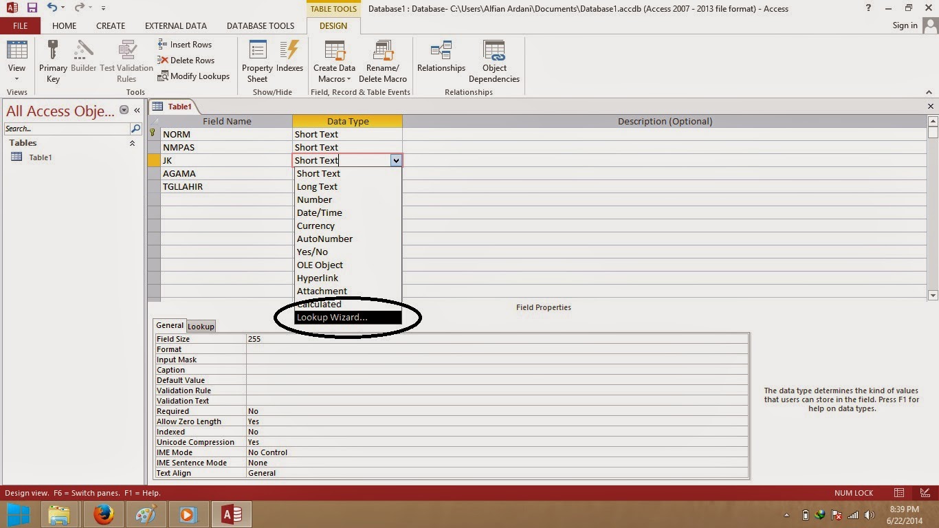Switch to the Lookup tab in Field Properties
The width and height of the screenshot is (939, 528).
[201, 327]
